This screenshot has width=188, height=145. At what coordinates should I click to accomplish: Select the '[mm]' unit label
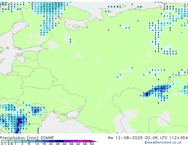coord(33,138)
